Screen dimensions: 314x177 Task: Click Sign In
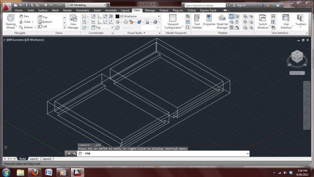tap(239, 5)
